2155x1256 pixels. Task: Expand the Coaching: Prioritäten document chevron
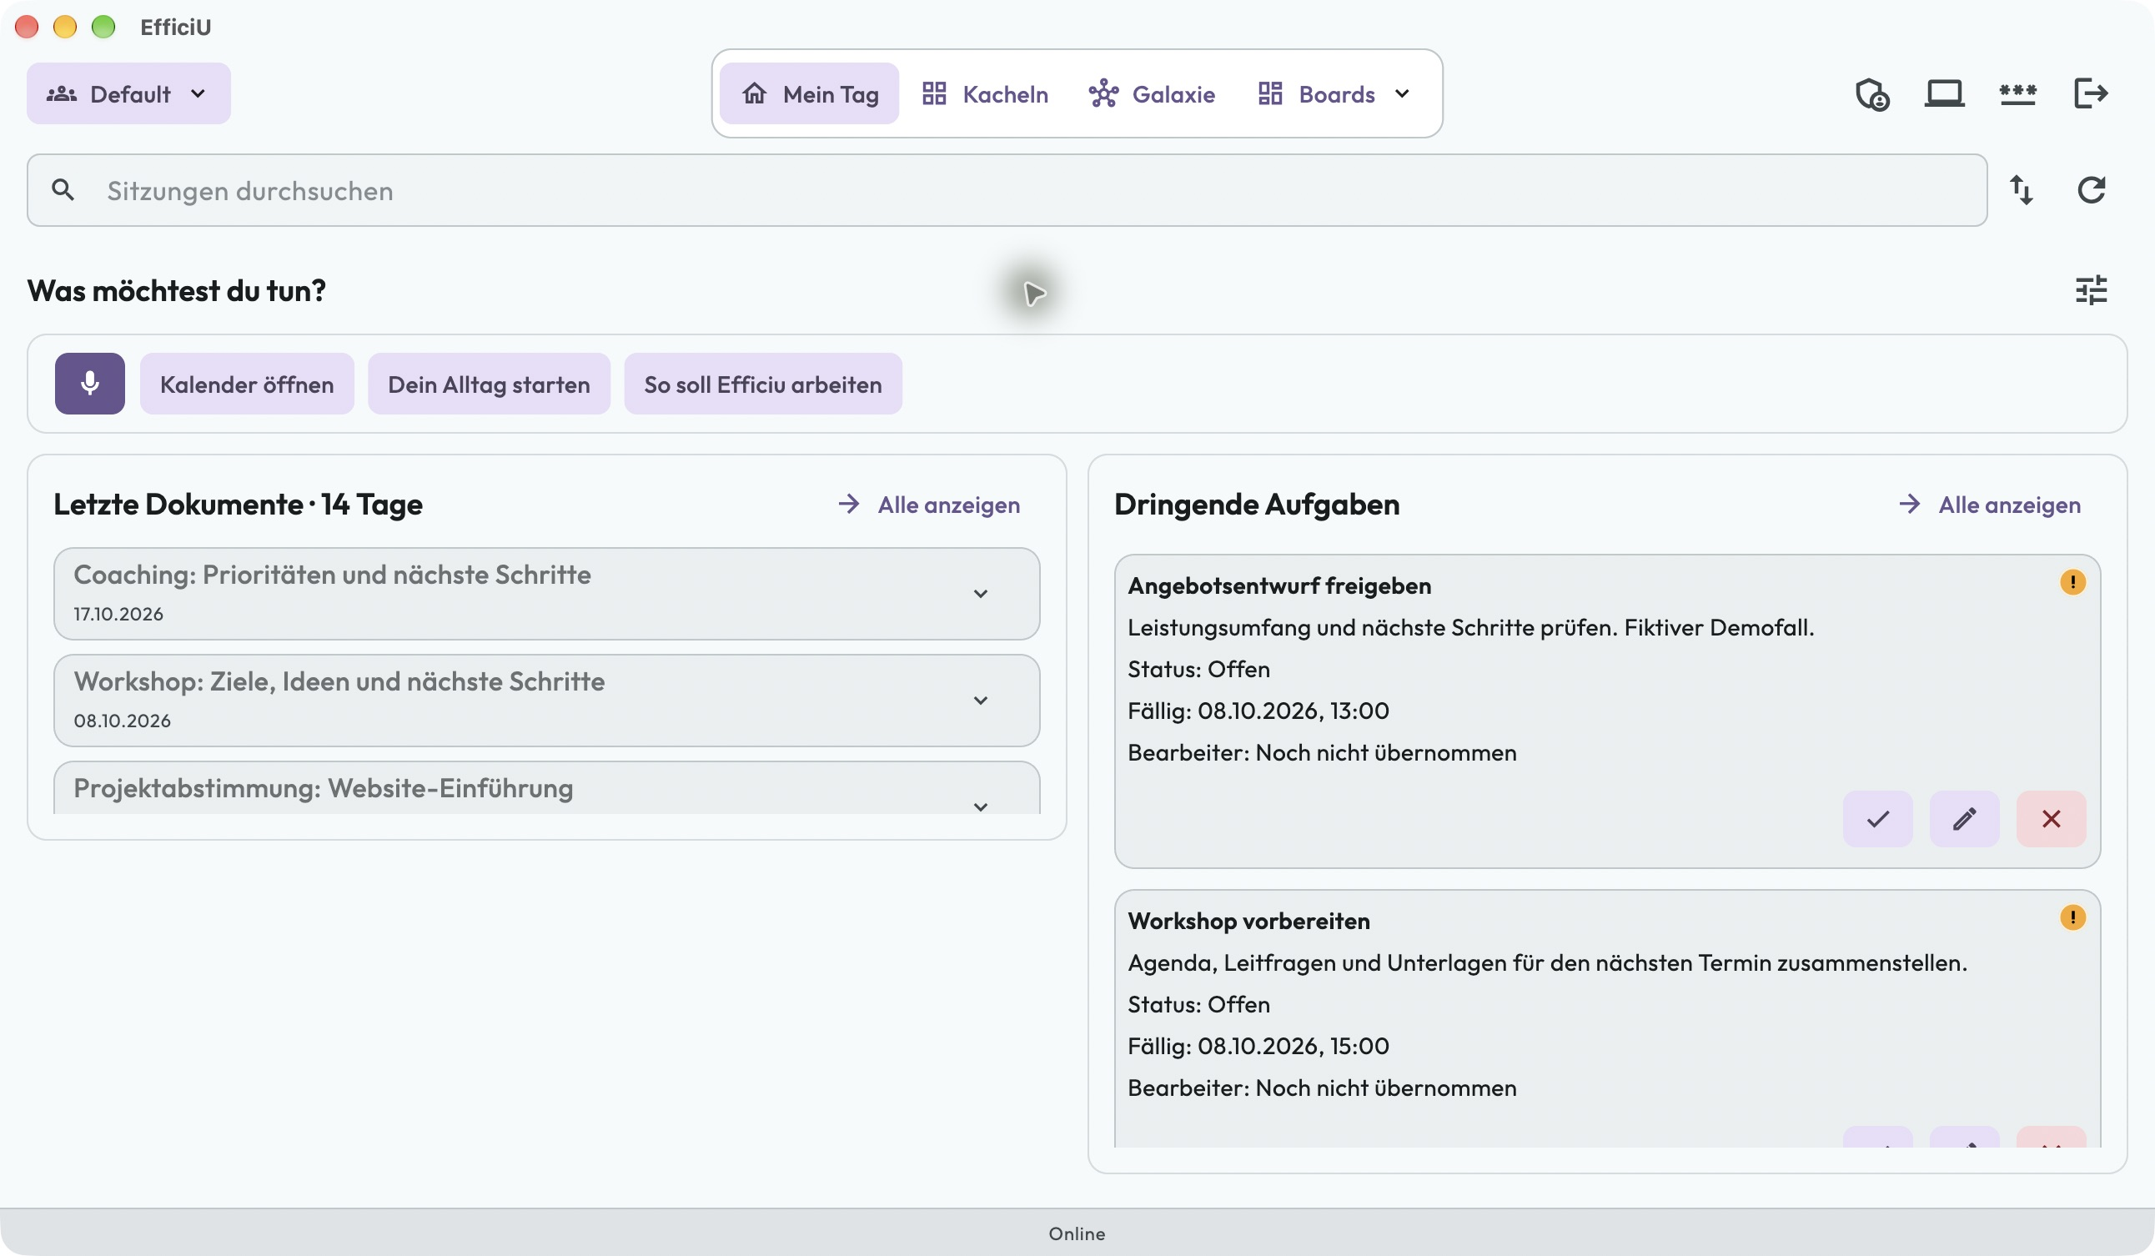981,593
